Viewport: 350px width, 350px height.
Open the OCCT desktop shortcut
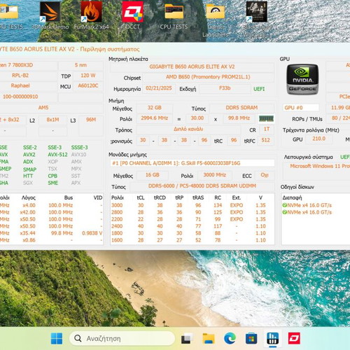(x=132, y=16)
